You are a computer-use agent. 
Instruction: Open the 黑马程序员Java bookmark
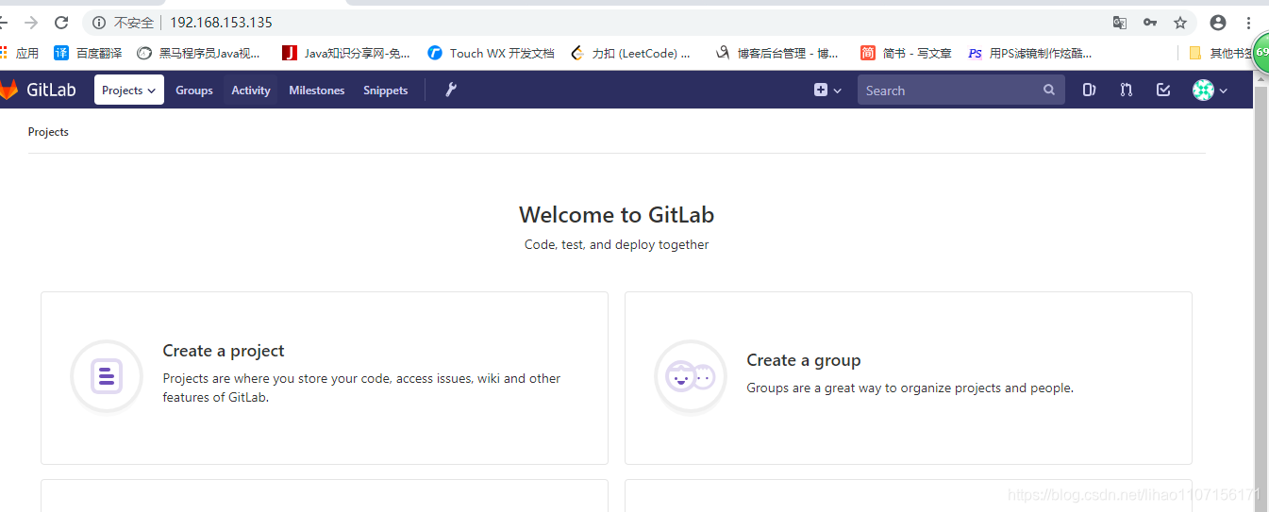[198, 54]
